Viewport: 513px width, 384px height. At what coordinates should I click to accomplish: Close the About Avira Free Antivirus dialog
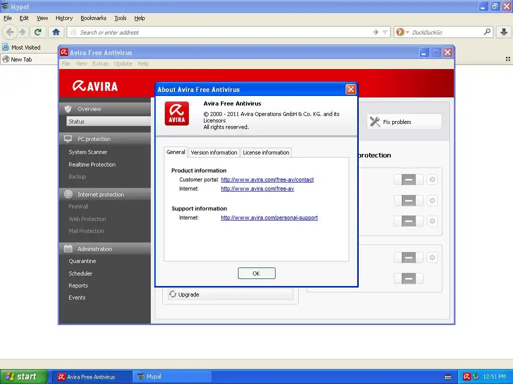[x=351, y=89]
